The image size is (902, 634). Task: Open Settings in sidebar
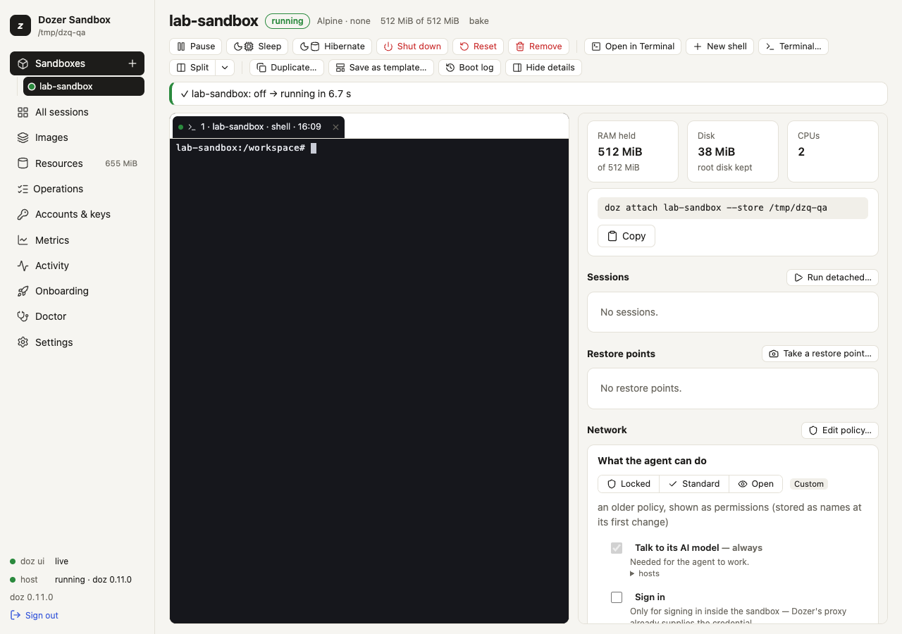77,342
